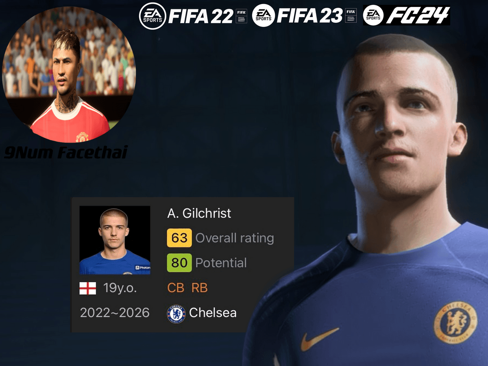The width and height of the screenshot is (488, 366).
Task: Select the CB position label
Action: point(176,288)
